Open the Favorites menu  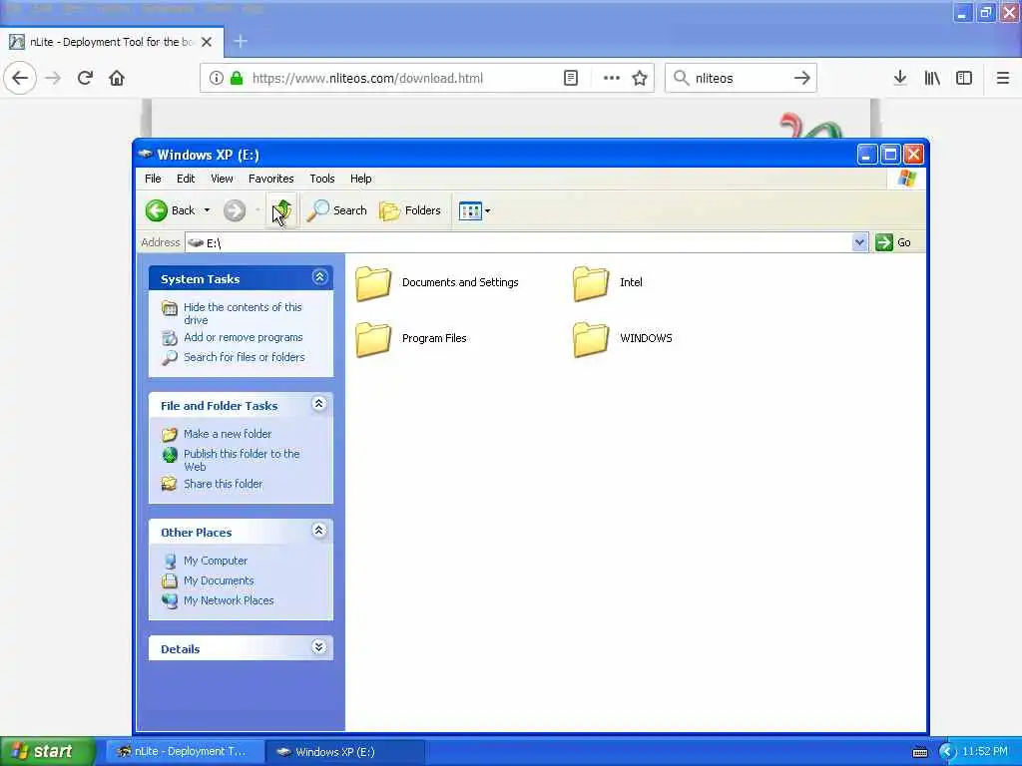coord(271,179)
